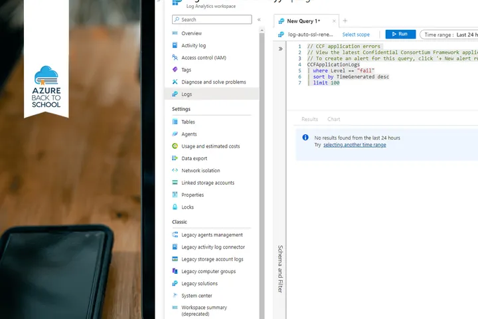Image resolution: width=478 pixels, height=319 pixels.
Task: Click the Select scope link
Action: [356, 35]
